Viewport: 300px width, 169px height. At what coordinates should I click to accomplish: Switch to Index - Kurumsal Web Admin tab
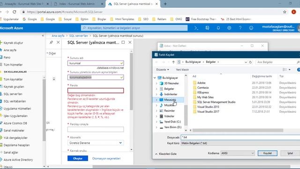tap(78, 4)
